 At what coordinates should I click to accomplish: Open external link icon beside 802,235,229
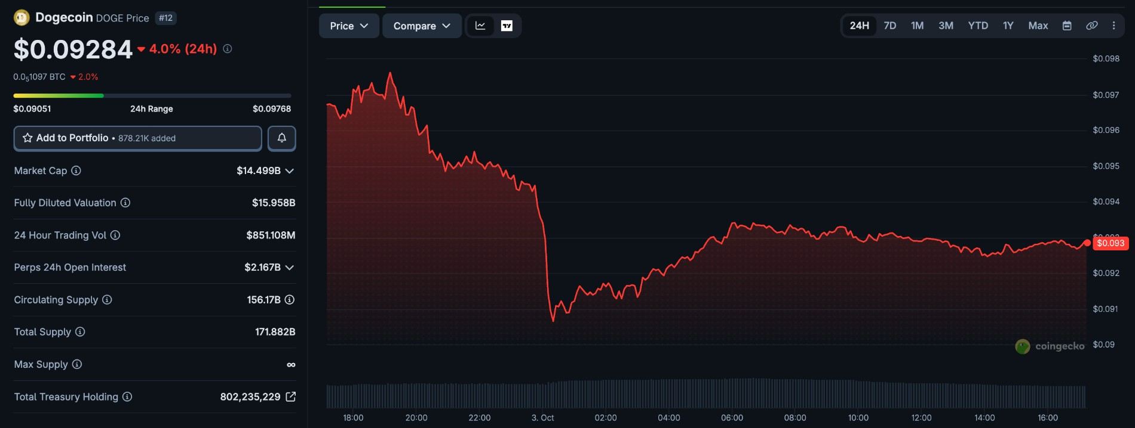tap(291, 396)
